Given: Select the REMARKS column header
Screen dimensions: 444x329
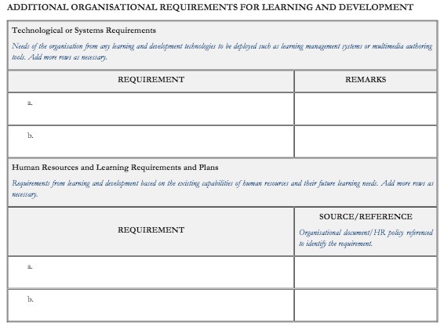Looking at the screenshot, I should click(x=366, y=80).
